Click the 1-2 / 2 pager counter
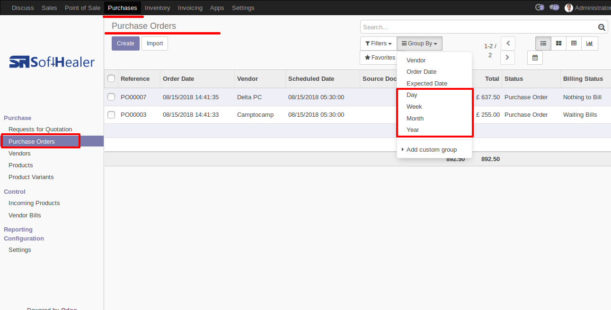Image resolution: width=611 pixels, height=310 pixels. 490,51
